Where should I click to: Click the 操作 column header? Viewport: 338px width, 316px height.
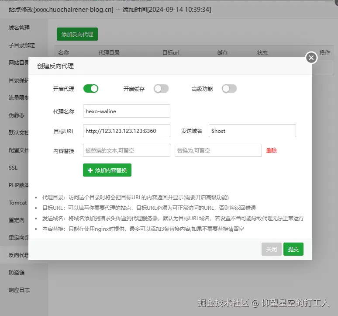[324, 52]
